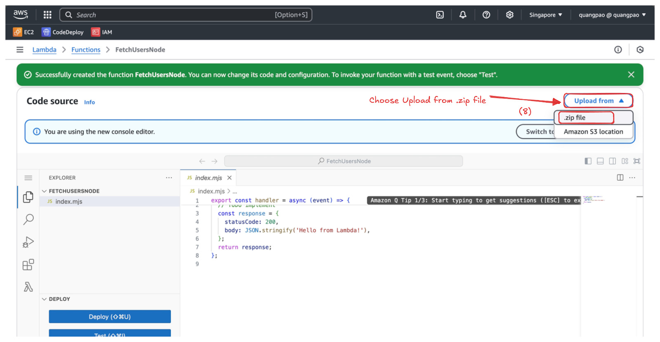
Task: Open the notifications bell
Action: pos(463,15)
